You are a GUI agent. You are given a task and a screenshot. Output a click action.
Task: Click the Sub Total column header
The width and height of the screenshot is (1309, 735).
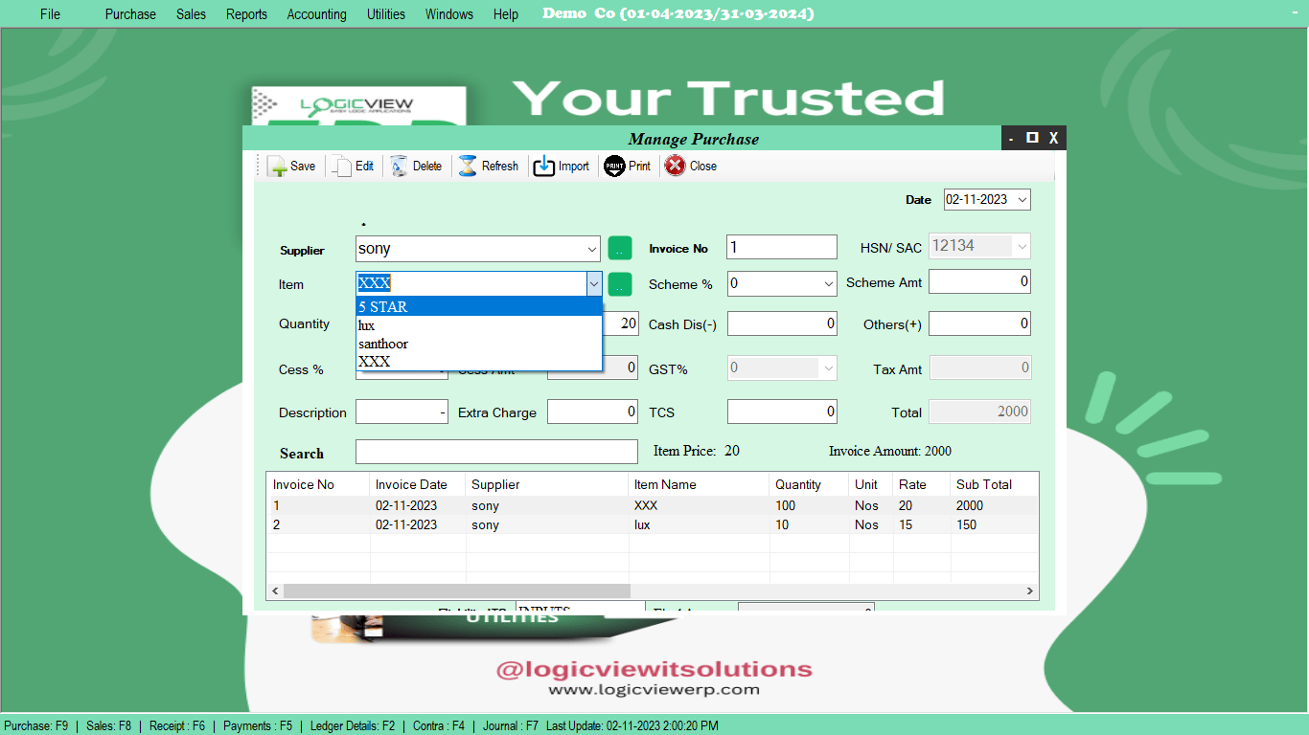click(994, 484)
